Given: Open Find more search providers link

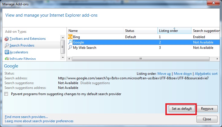Looking at the screenshot, I should click(x=26, y=117).
